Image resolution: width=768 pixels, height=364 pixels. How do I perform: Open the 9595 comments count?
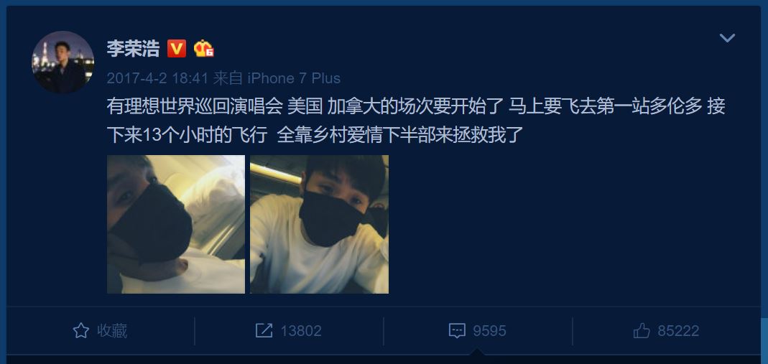click(x=489, y=331)
